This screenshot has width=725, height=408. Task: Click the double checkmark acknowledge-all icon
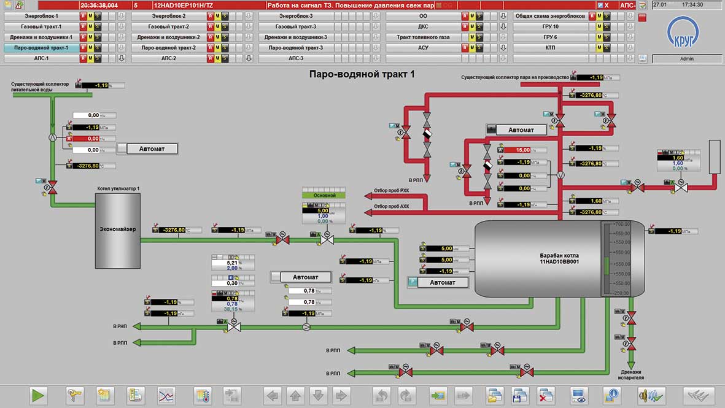(x=699, y=396)
